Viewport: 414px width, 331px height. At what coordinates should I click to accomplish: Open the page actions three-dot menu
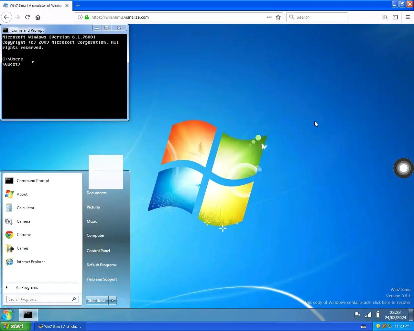pyautogui.click(x=269, y=17)
